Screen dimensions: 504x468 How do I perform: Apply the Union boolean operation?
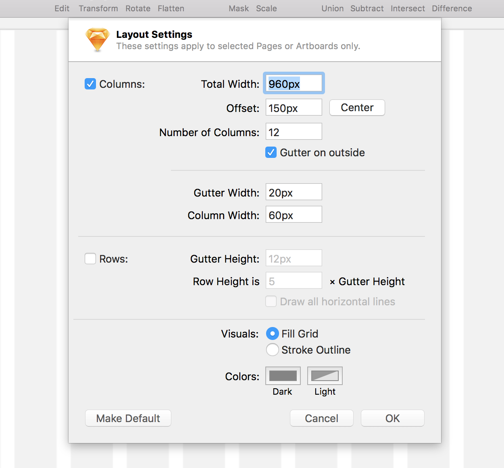click(332, 8)
